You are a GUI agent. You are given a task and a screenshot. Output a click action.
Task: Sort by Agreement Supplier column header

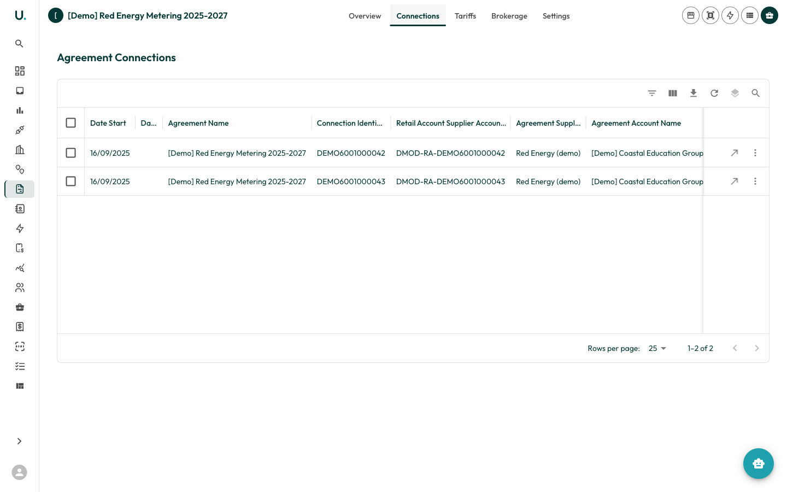(548, 123)
